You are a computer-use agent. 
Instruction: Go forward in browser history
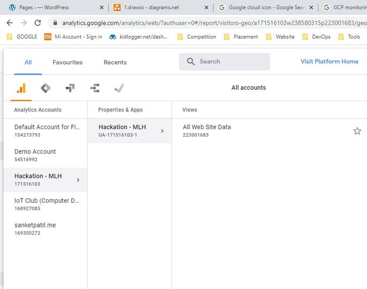coord(24,23)
